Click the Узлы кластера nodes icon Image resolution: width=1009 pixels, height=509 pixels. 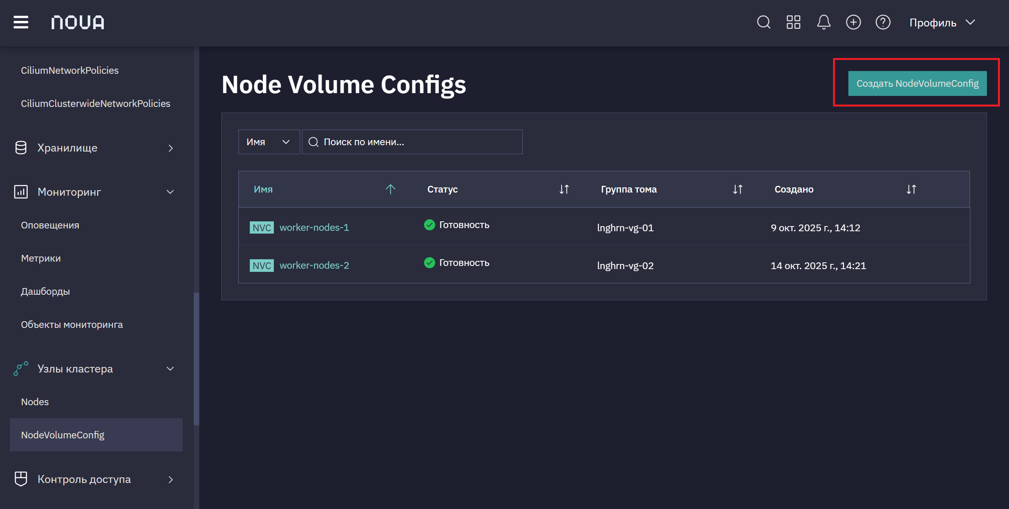coord(21,369)
